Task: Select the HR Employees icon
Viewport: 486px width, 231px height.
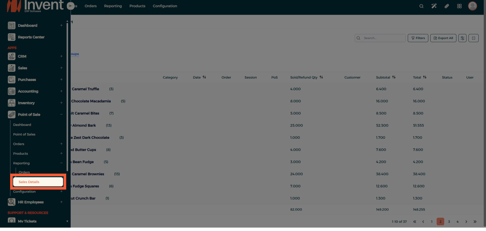Action: (x=11, y=202)
